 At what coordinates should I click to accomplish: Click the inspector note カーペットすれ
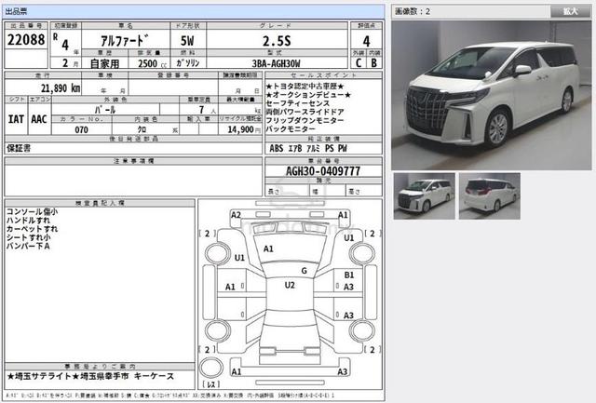32,229
